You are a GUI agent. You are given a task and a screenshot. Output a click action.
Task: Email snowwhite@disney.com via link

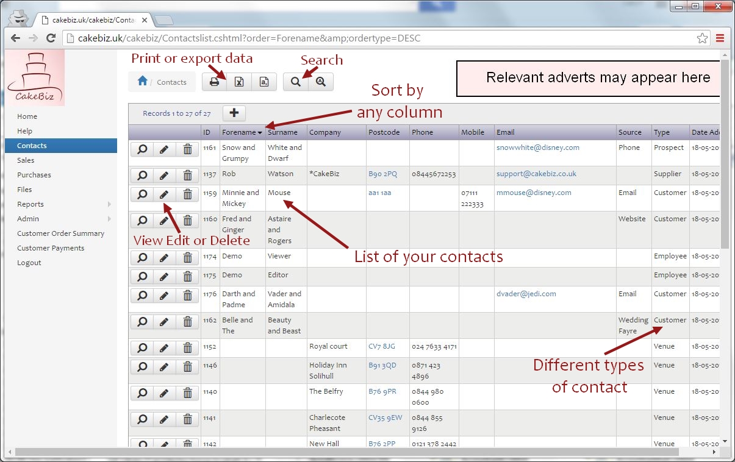point(538,147)
